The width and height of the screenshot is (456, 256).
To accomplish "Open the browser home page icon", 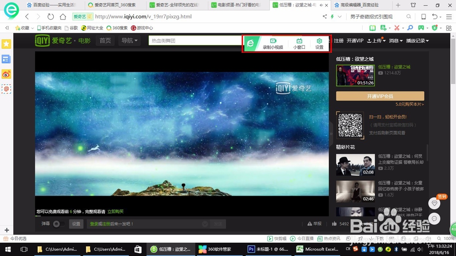I will 63,16.
